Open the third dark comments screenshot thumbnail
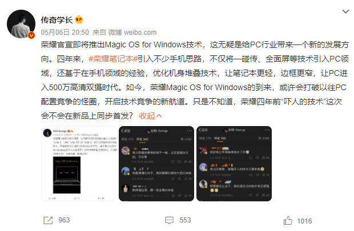Image resolution: width=354 pixels, height=231 pixels. pyautogui.click(x=234, y=164)
